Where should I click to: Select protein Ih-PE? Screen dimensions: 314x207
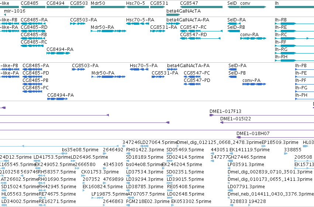tap(304, 77)
